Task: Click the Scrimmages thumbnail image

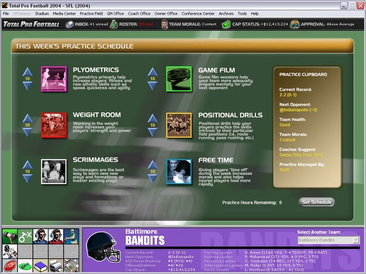Action: (54, 172)
